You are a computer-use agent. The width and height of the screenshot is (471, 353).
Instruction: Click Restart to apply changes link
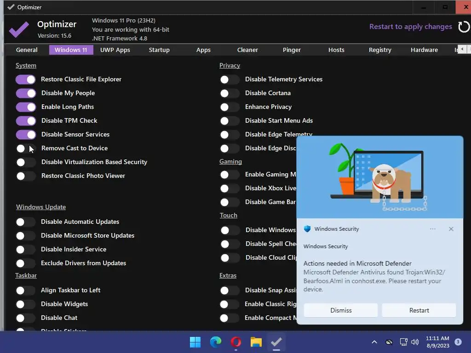point(411,27)
